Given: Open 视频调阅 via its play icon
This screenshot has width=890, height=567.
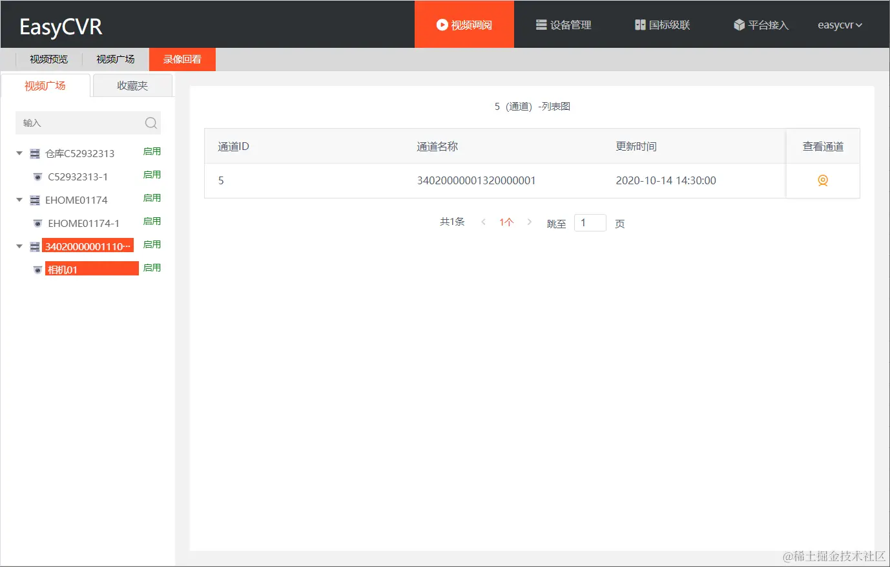Looking at the screenshot, I should coord(442,25).
